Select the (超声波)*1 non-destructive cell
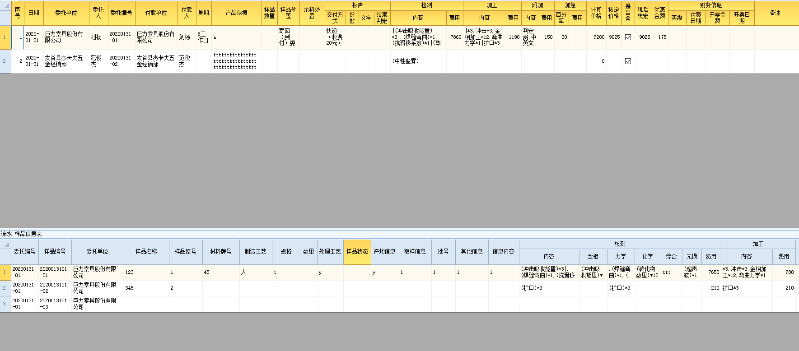 click(692, 272)
